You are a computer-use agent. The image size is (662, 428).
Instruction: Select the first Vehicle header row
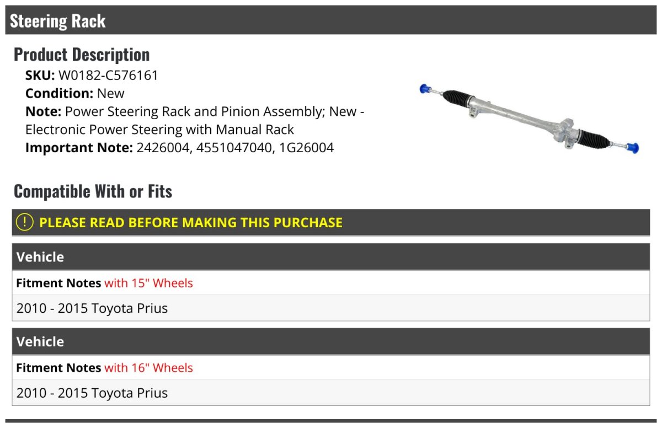pyautogui.click(x=331, y=257)
